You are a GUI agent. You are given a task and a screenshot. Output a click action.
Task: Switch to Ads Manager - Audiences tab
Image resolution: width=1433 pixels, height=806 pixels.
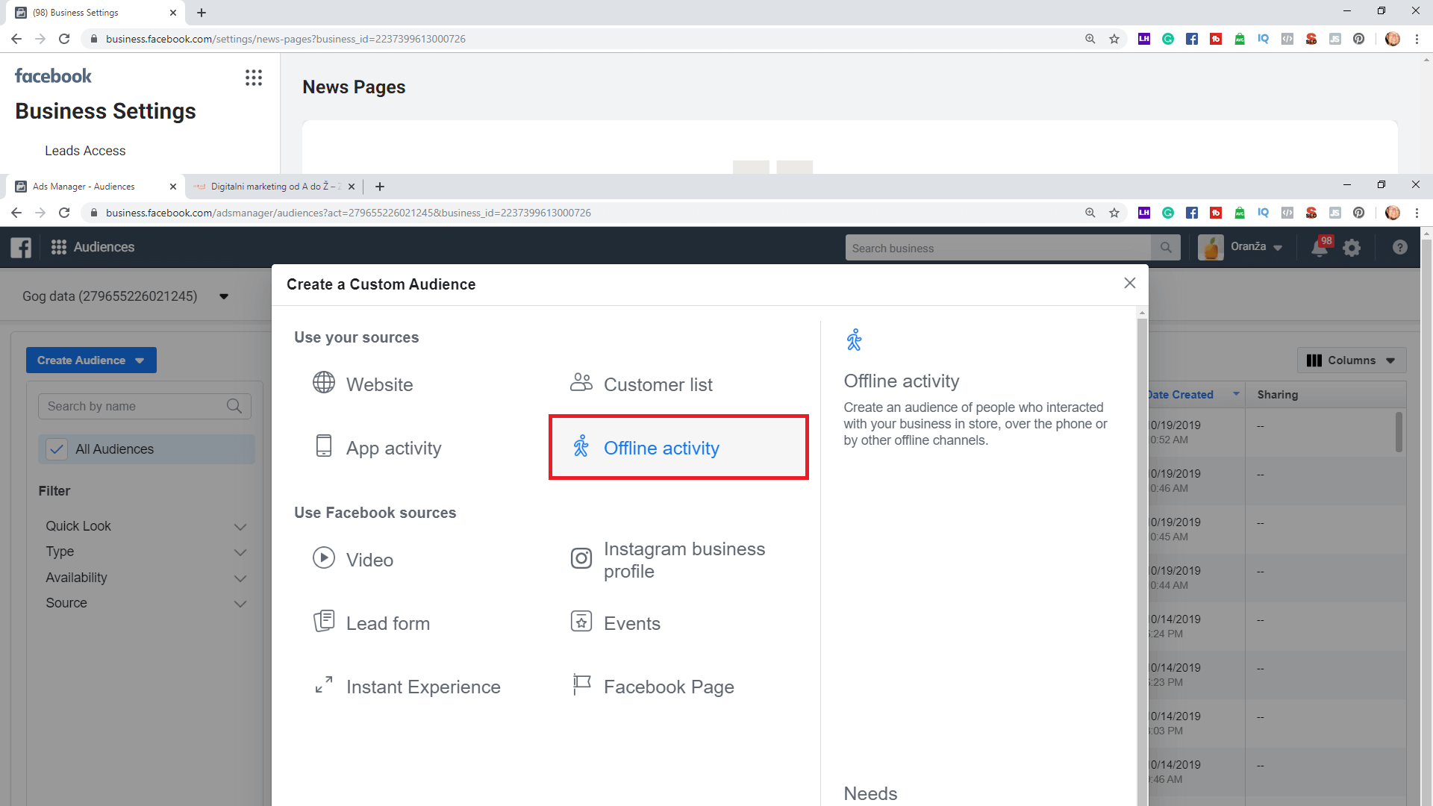pos(84,187)
